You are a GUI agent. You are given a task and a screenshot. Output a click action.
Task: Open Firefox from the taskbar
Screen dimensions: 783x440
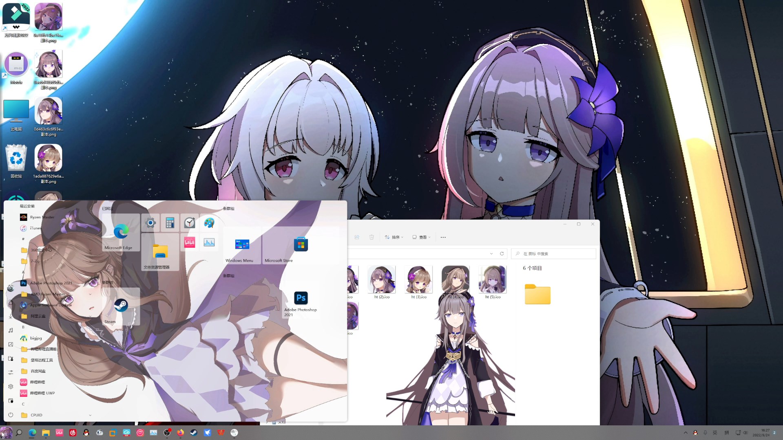click(180, 433)
